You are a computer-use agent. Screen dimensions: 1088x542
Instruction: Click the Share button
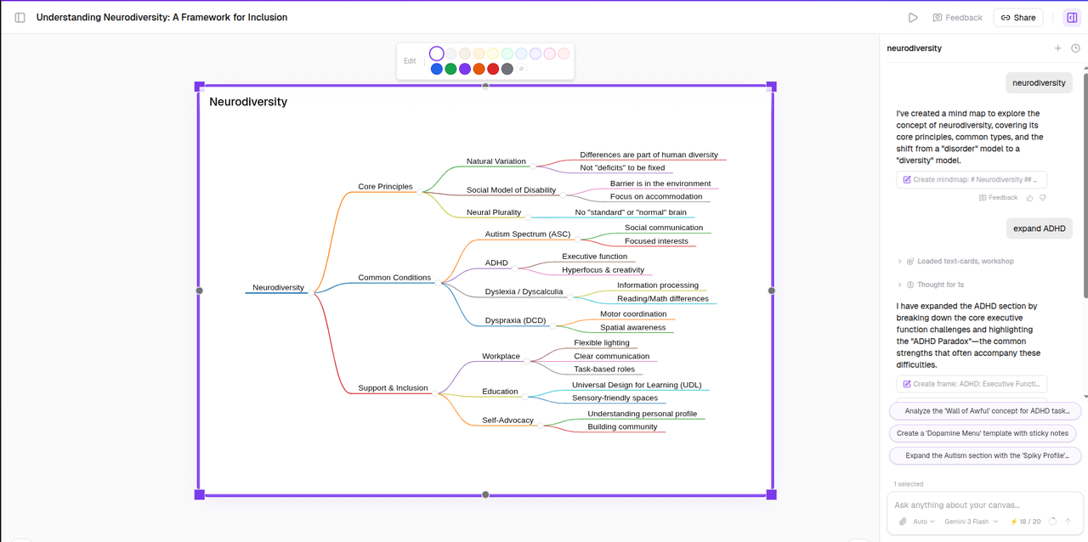point(1018,17)
